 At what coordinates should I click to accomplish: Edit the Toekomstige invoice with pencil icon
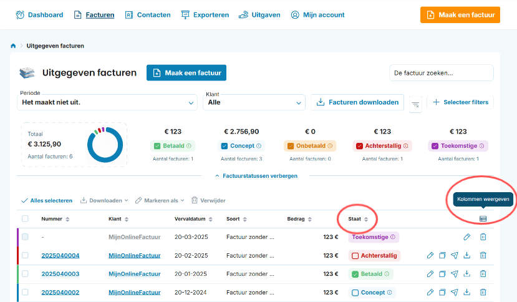tap(467, 237)
